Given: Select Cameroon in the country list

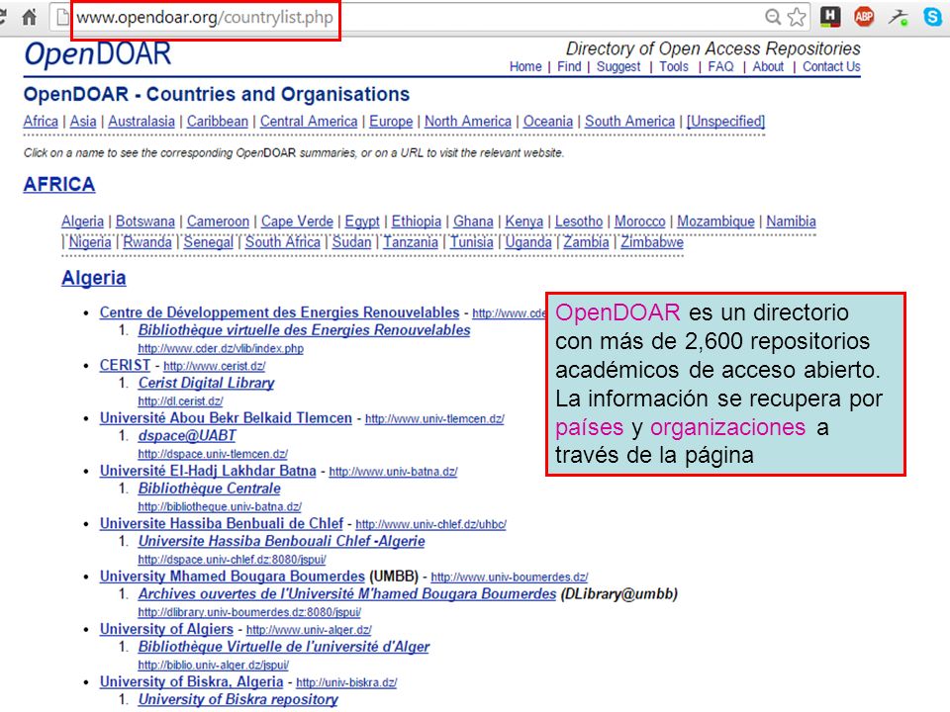Looking at the screenshot, I should (218, 221).
